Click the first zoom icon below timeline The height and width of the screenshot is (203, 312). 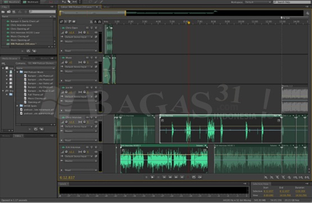[266, 177]
